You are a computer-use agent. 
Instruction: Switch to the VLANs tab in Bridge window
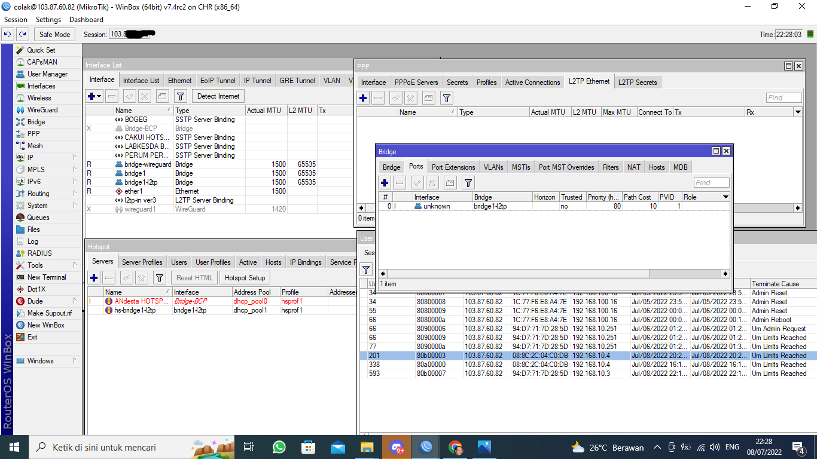point(493,167)
